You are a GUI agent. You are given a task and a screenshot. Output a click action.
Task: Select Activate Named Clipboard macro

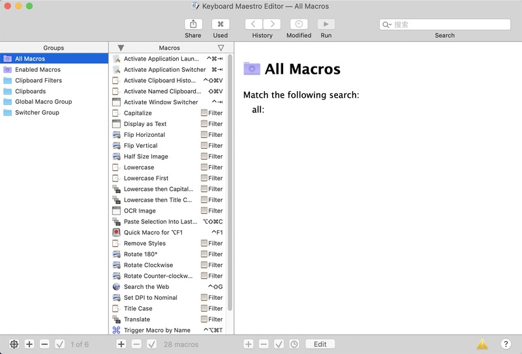coord(168,91)
